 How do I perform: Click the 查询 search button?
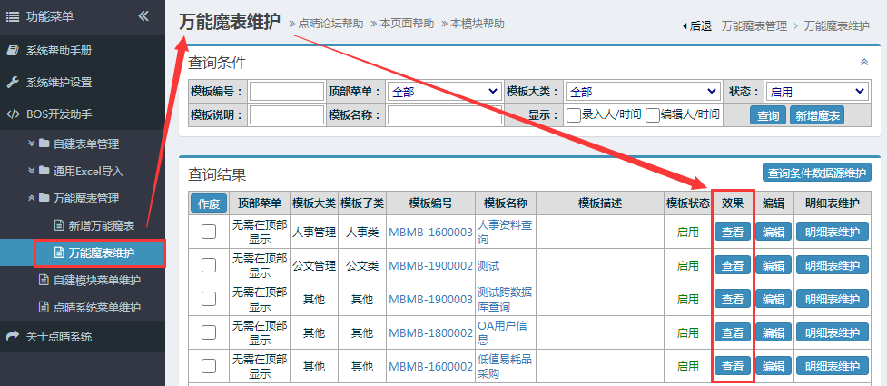[768, 115]
